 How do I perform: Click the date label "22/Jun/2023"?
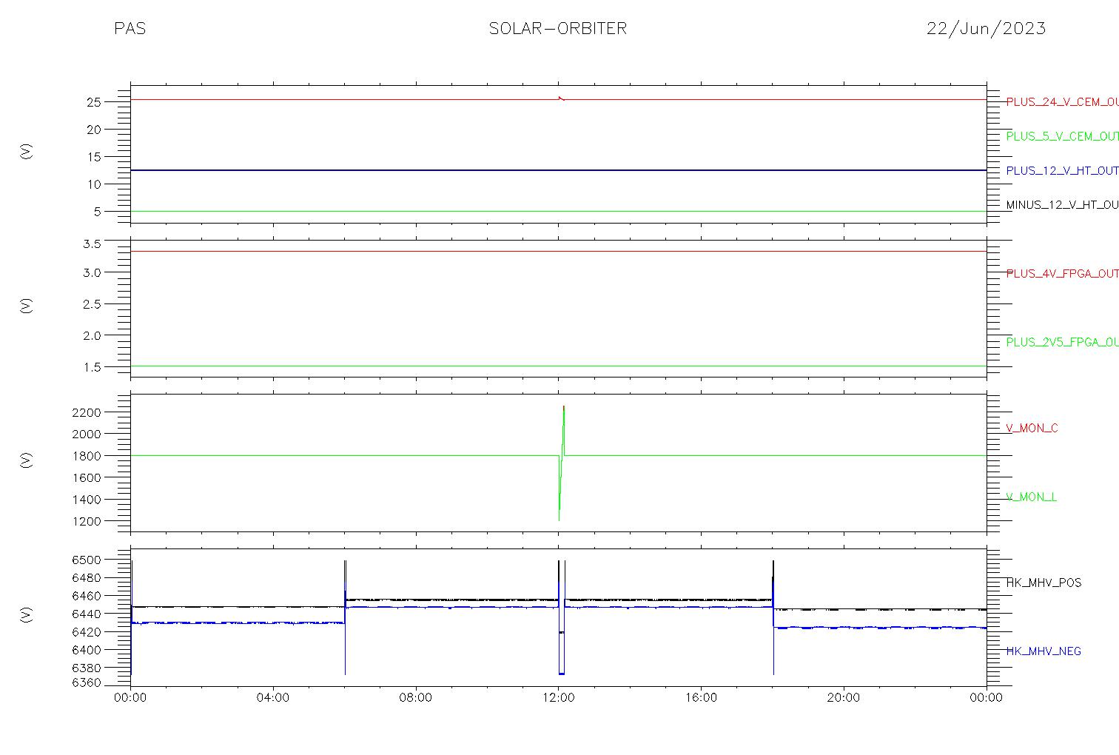point(986,29)
